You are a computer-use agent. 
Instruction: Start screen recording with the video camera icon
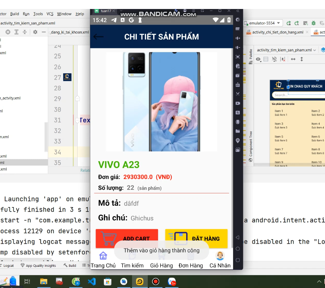tap(238, 103)
